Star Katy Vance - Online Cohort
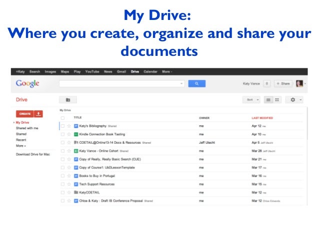The height and width of the screenshot is (239, 319). [69, 151]
